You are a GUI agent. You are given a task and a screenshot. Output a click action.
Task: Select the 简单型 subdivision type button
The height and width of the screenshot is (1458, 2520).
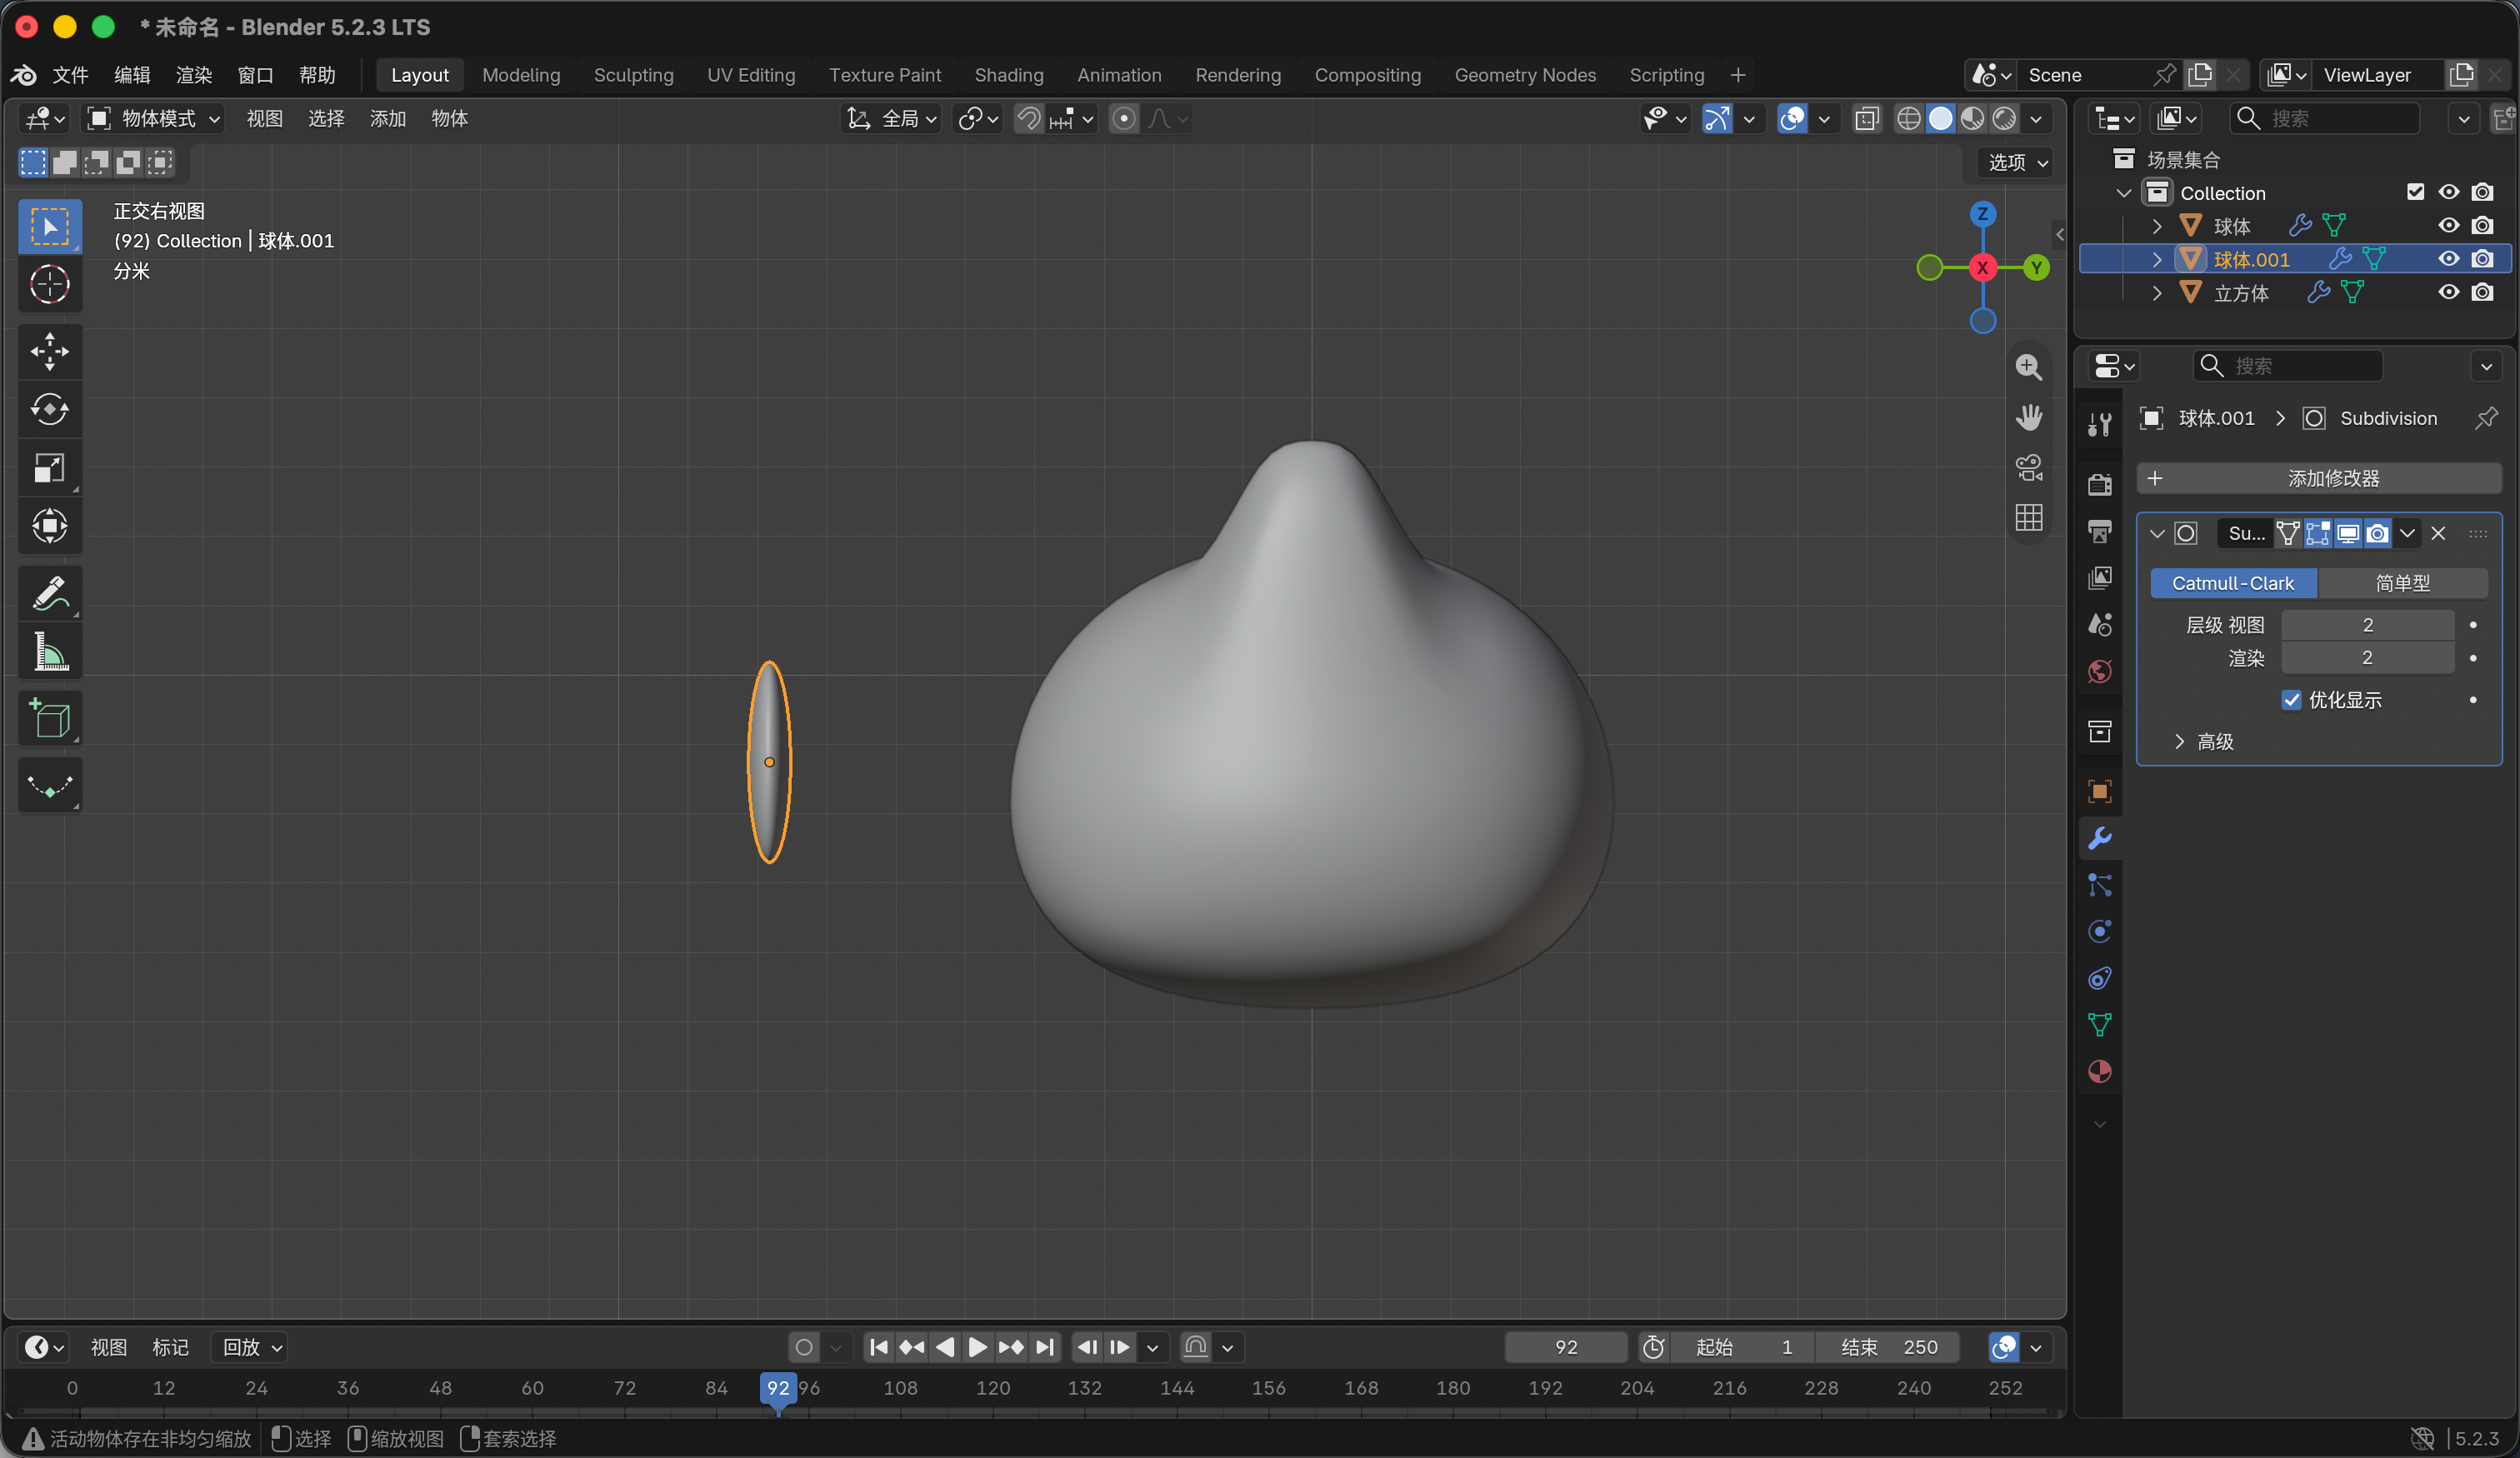(x=2402, y=582)
